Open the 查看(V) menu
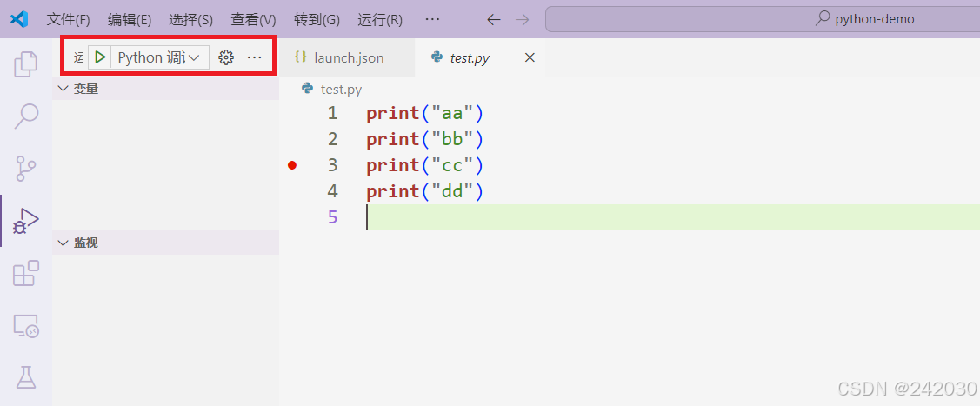Screen dimensions: 980x406 pos(253,19)
